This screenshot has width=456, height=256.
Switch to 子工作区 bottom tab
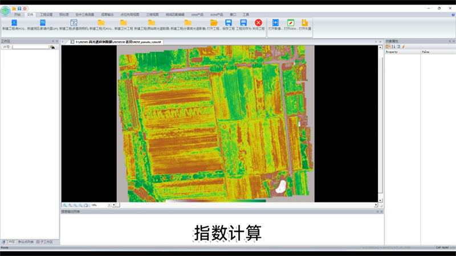pyautogui.click(x=45, y=242)
